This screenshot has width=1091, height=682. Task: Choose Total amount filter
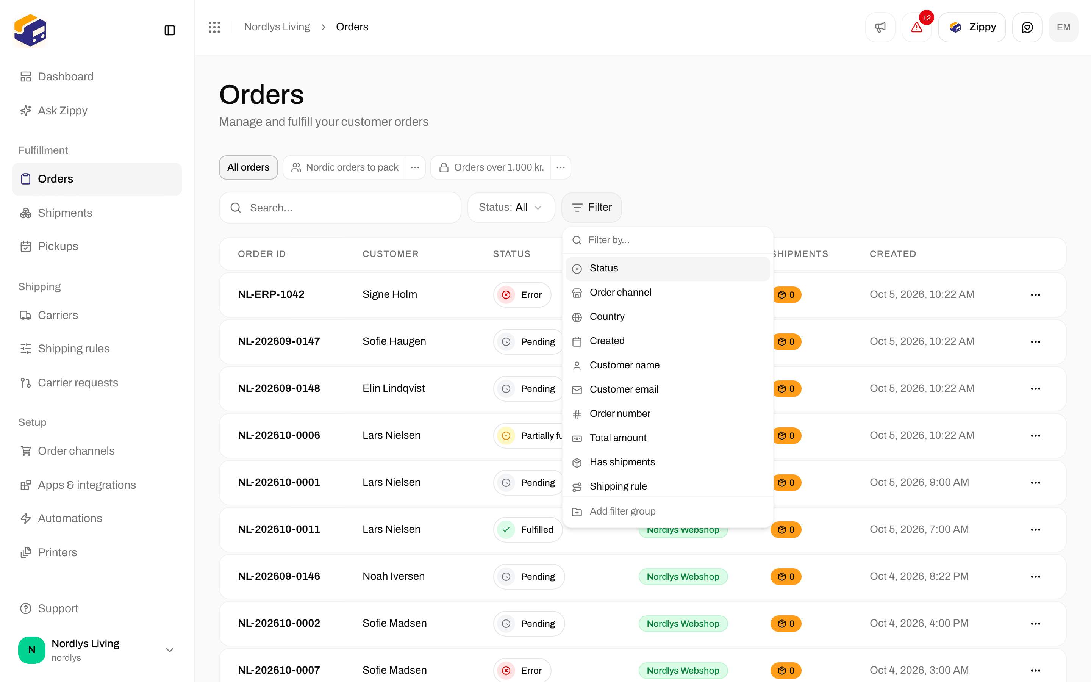tap(667, 438)
